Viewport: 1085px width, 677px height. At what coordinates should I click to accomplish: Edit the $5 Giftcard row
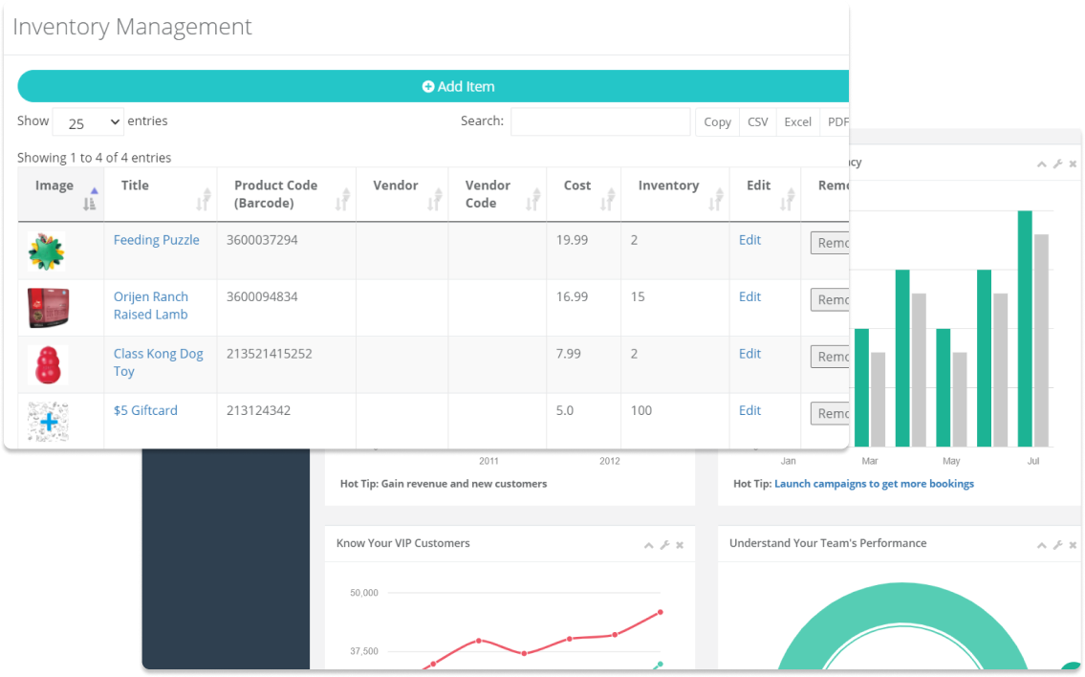tap(749, 410)
